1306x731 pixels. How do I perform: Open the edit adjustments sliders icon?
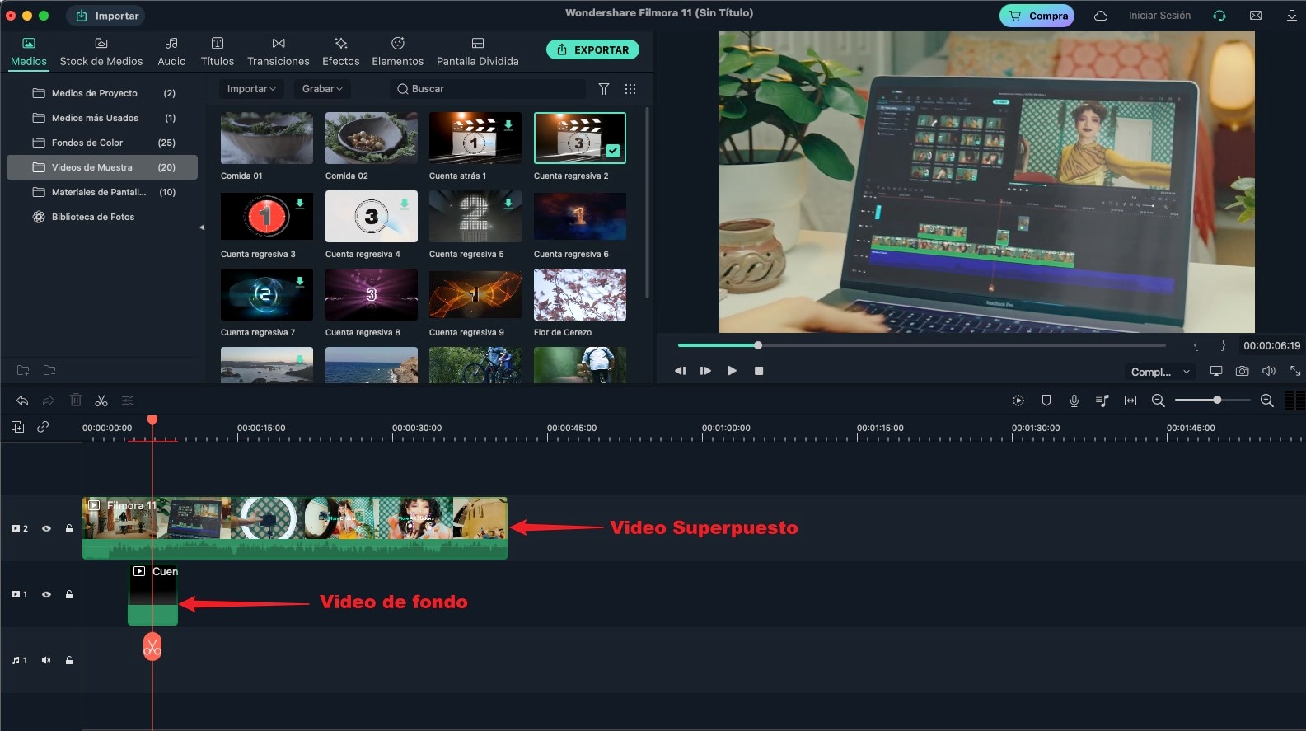[128, 401]
